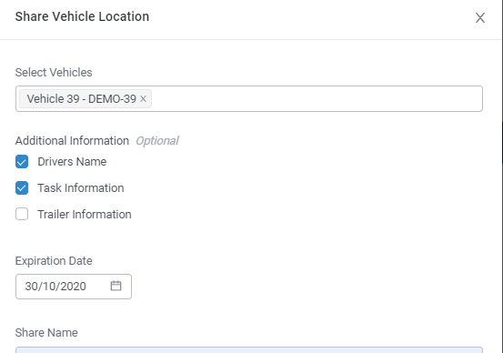Remove Vehicle 39 - DEMO-39 tag
Viewport: 503px width, 353px height.
[143, 99]
